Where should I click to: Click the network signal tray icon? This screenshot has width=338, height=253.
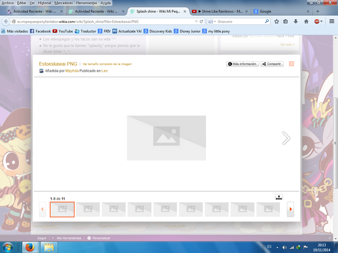(292, 247)
